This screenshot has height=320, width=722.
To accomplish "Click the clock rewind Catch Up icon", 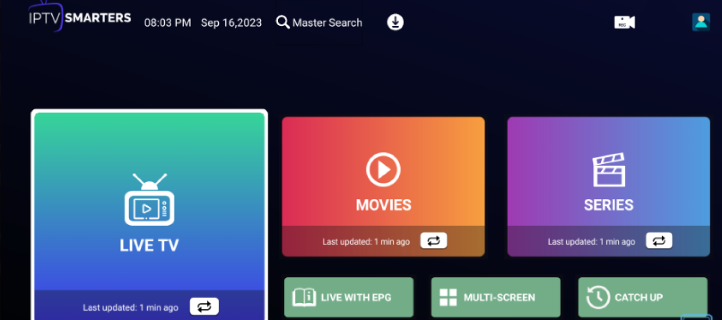I will click(598, 297).
